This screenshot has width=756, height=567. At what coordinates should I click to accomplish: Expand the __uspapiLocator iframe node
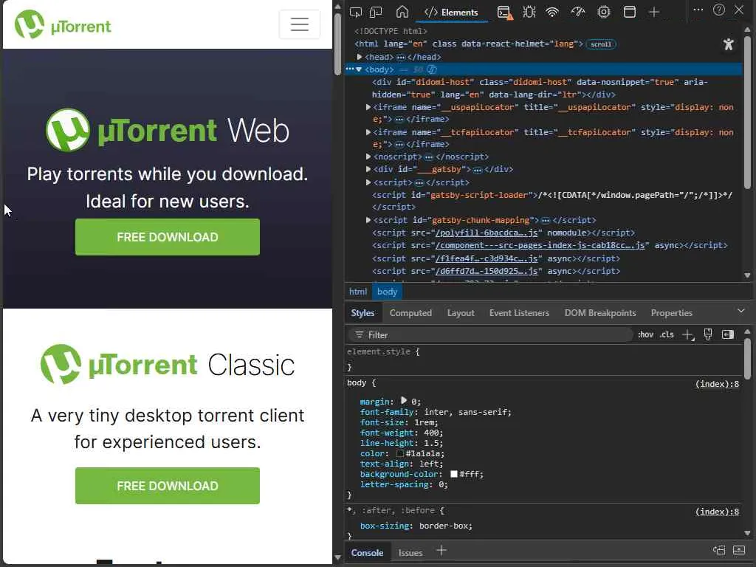click(368, 107)
